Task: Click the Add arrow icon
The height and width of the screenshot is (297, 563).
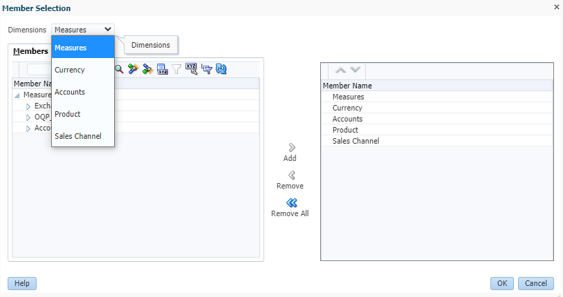Action: pyautogui.click(x=292, y=147)
